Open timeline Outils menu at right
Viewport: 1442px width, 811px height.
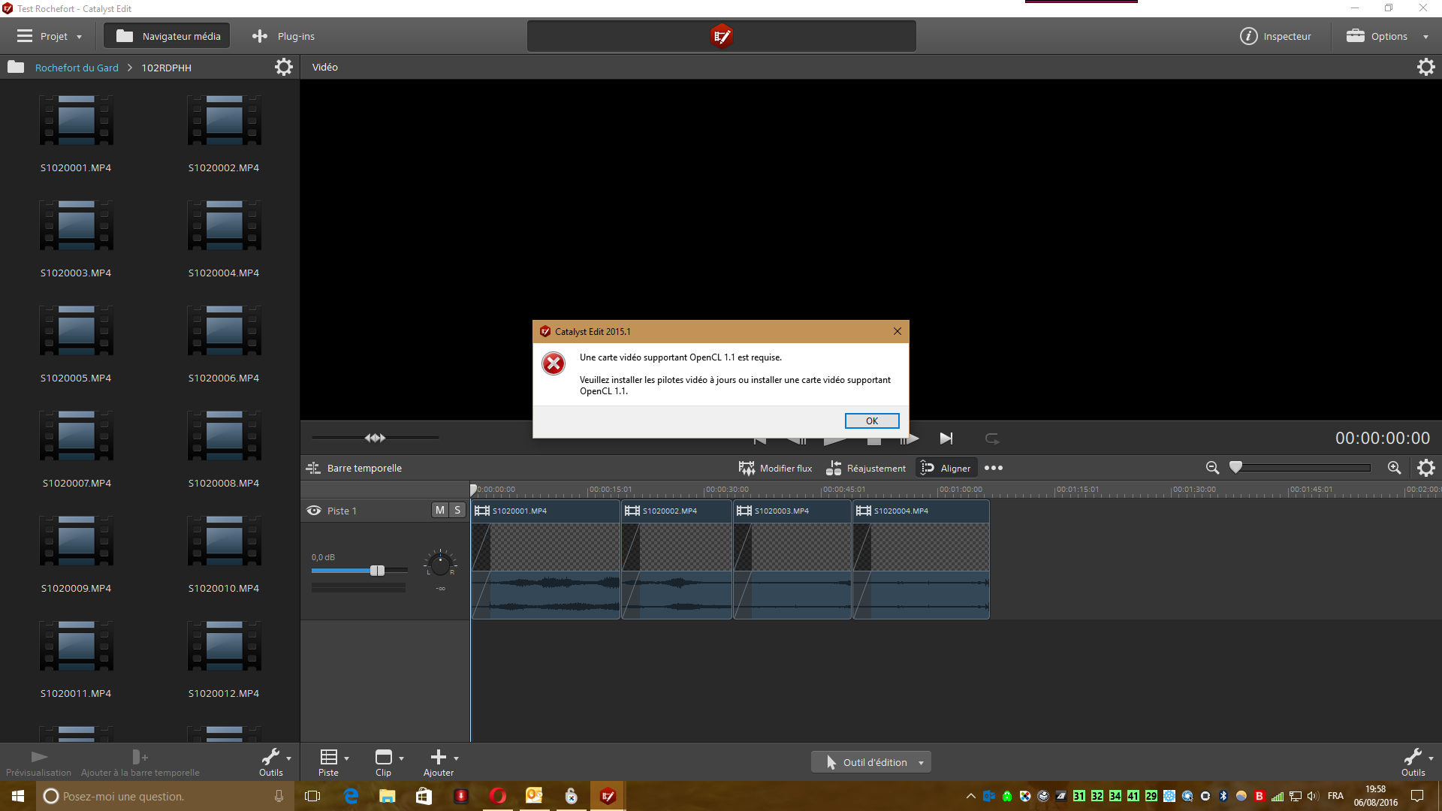point(1416,762)
